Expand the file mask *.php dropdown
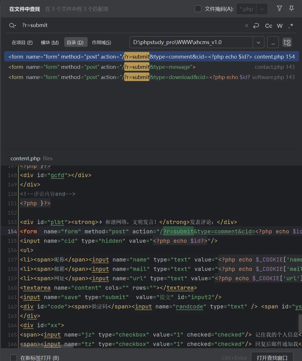Viewport: 302px width, 361px height. pos(262,9)
